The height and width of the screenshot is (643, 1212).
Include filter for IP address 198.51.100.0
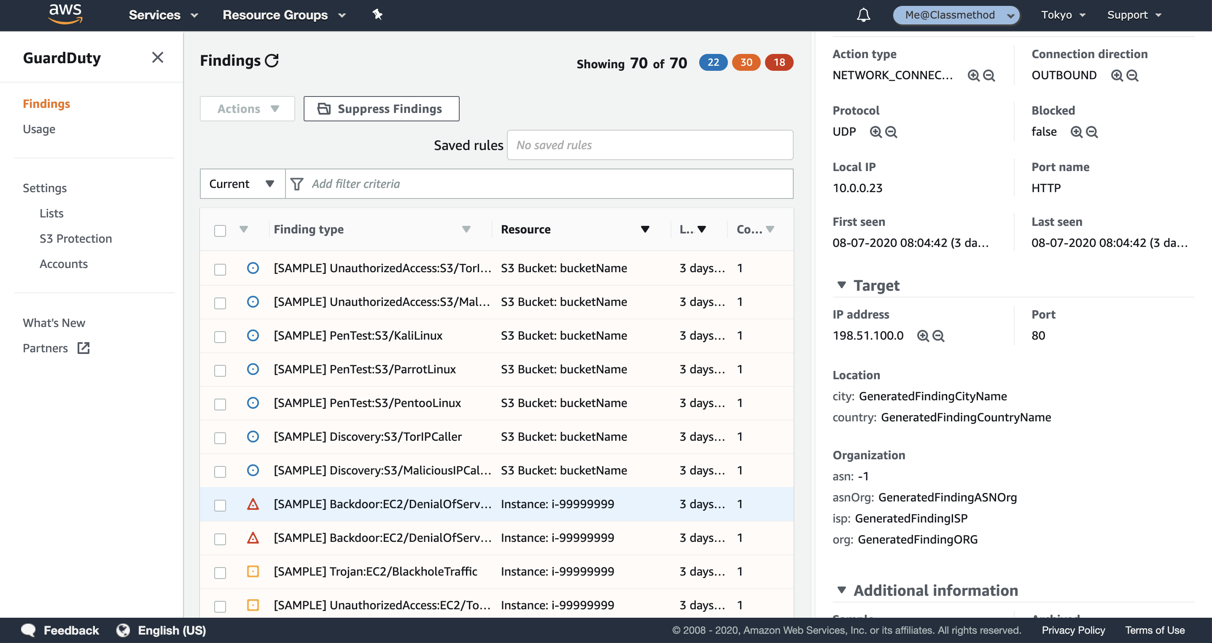pyautogui.click(x=923, y=336)
